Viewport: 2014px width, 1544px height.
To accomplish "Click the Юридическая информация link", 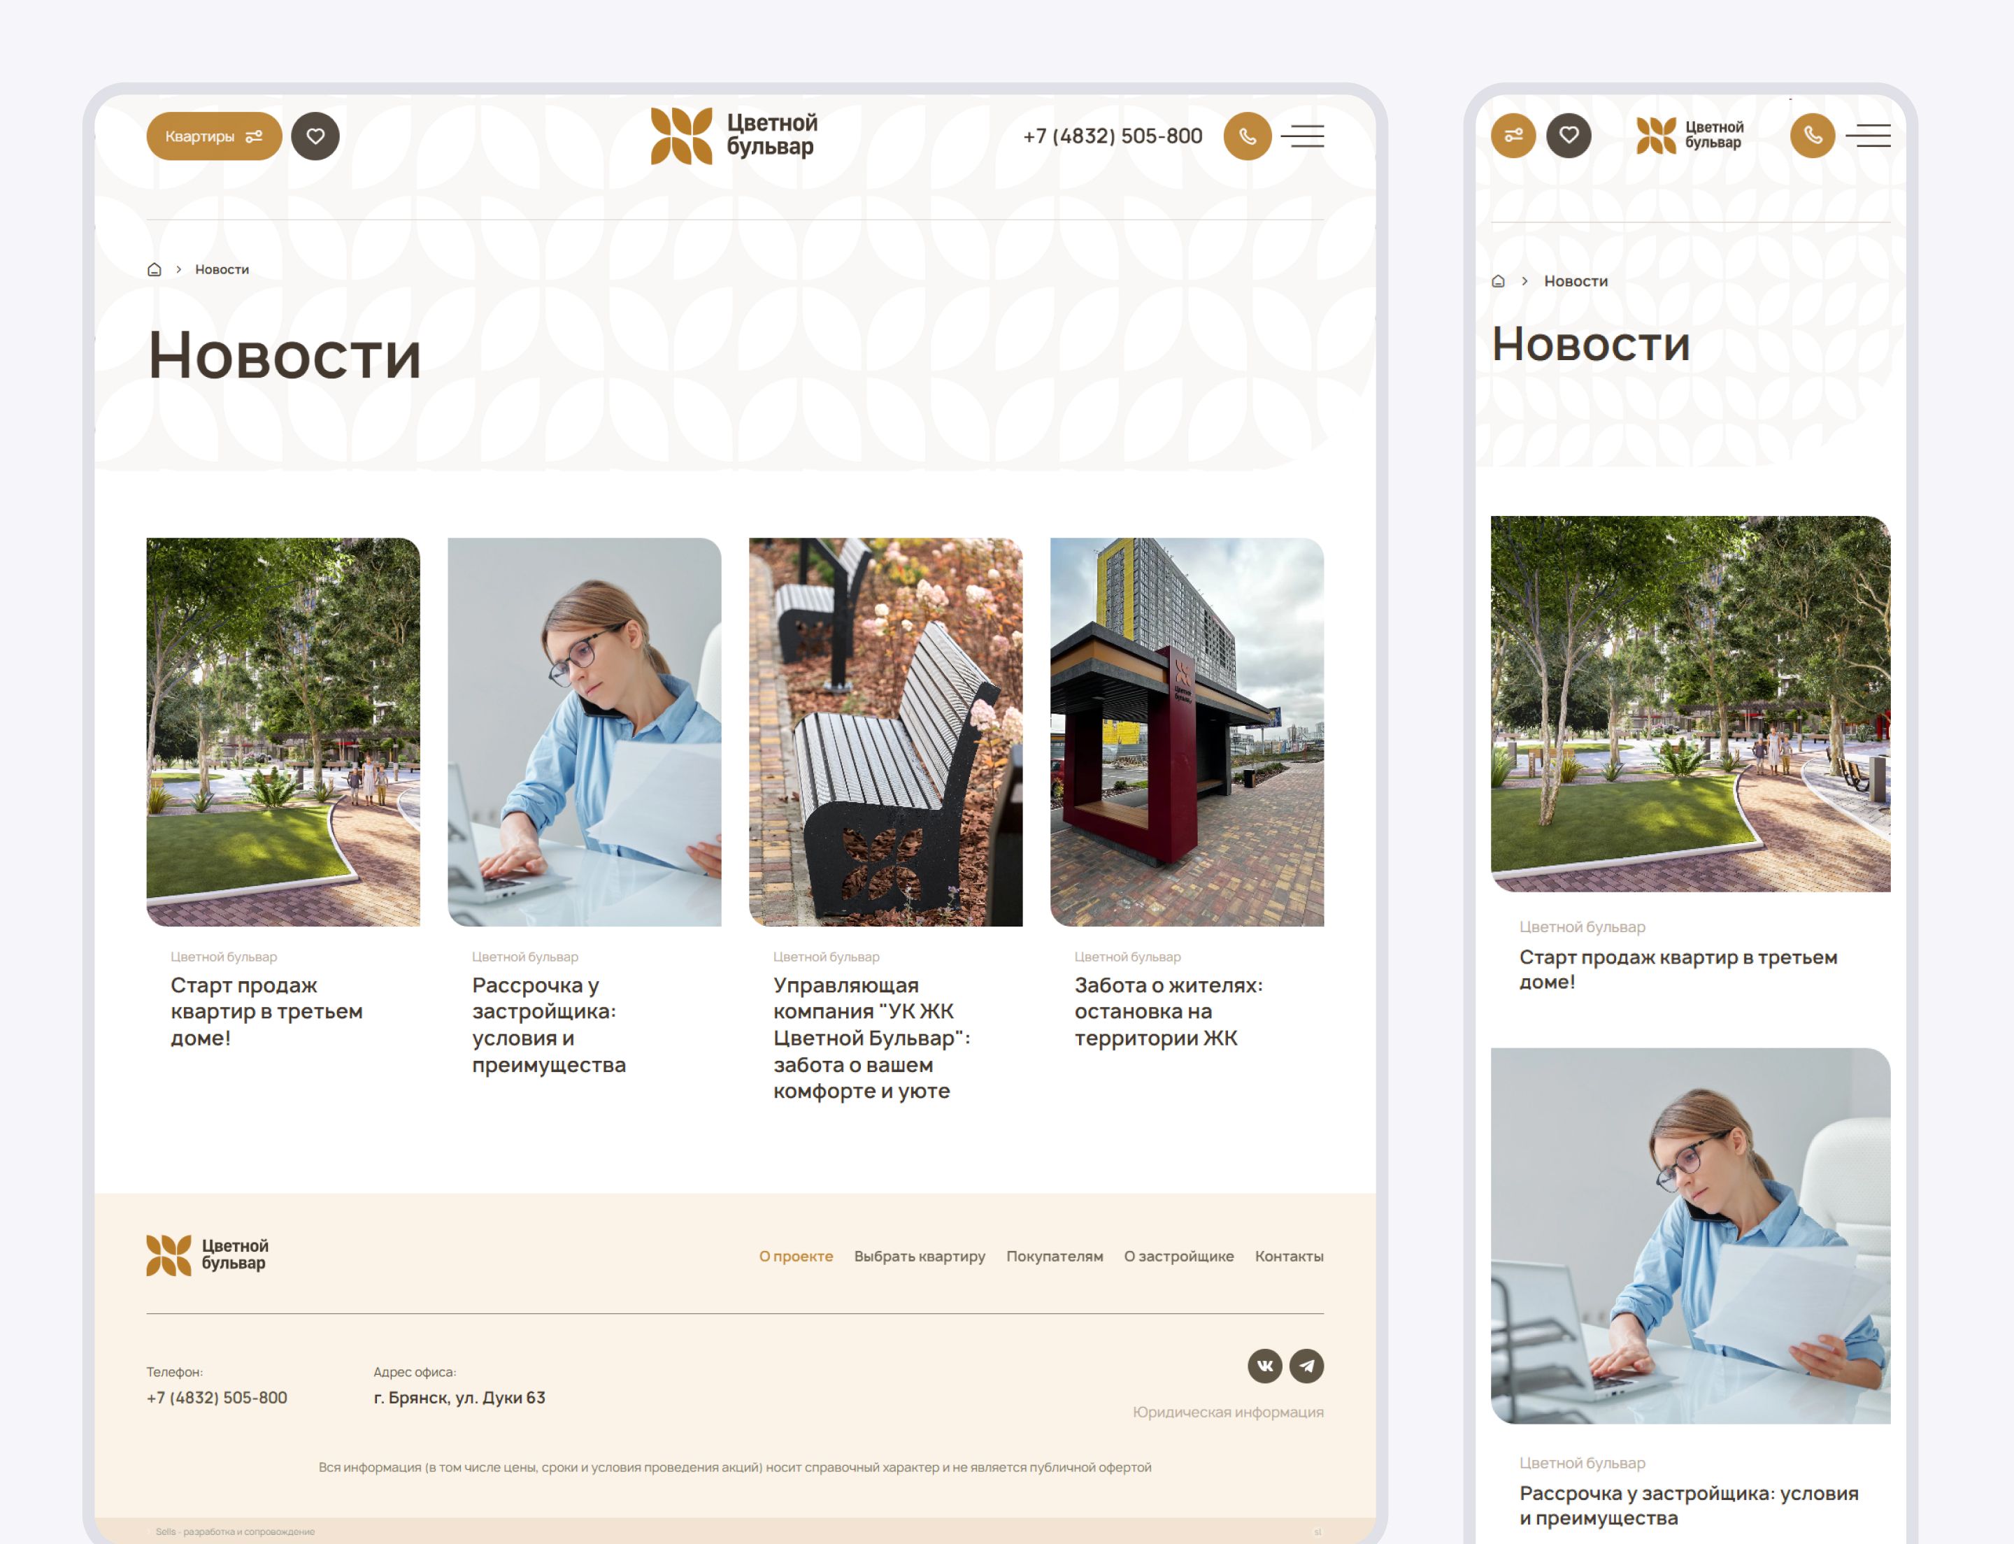I will tap(1227, 1413).
